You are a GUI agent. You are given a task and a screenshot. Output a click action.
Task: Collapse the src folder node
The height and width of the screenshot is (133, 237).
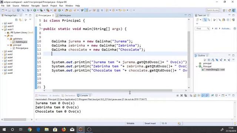coord(5,36)
